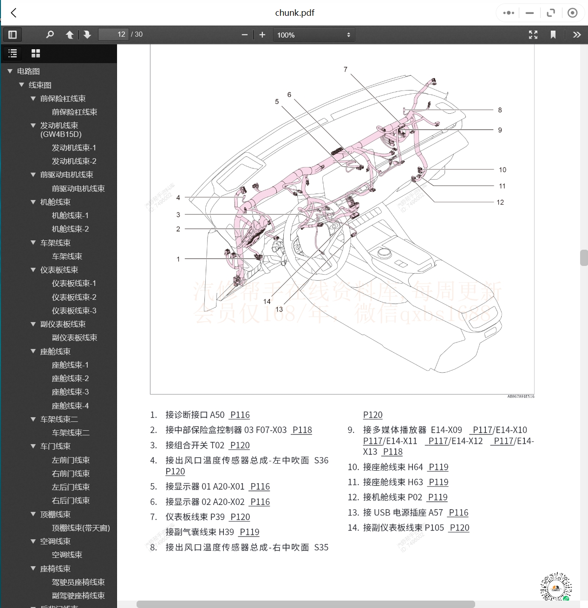This screenshot has width=588, height=608.
Task: Go to the next page
Action: click(x=87, y=34)
